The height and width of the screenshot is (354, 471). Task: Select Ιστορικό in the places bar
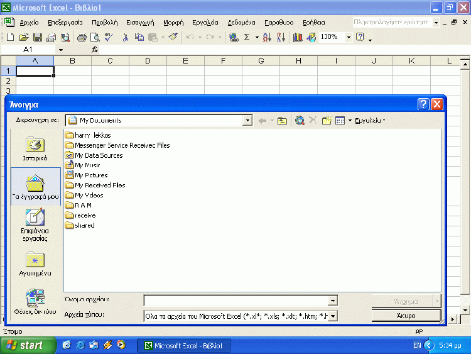pos(35,149)
